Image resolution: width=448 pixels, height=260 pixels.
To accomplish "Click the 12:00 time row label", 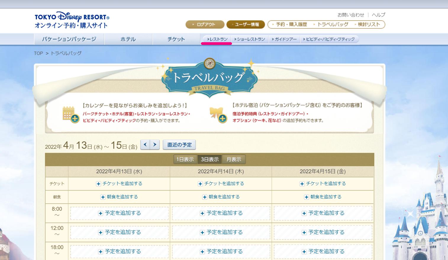I will pos(57,231).
